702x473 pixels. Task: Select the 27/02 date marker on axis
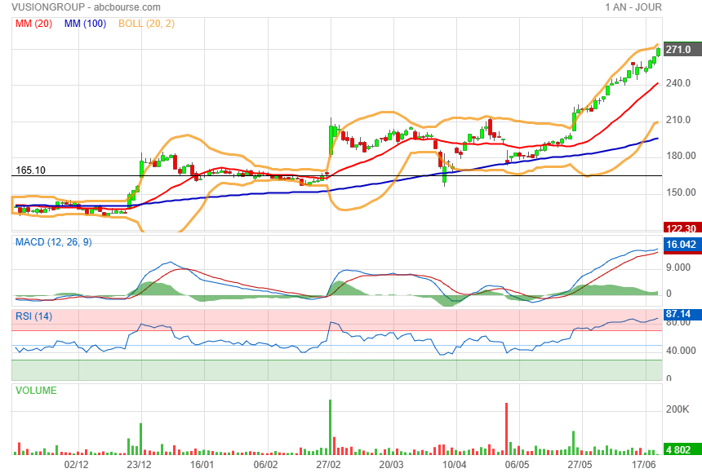pos(328,464)
